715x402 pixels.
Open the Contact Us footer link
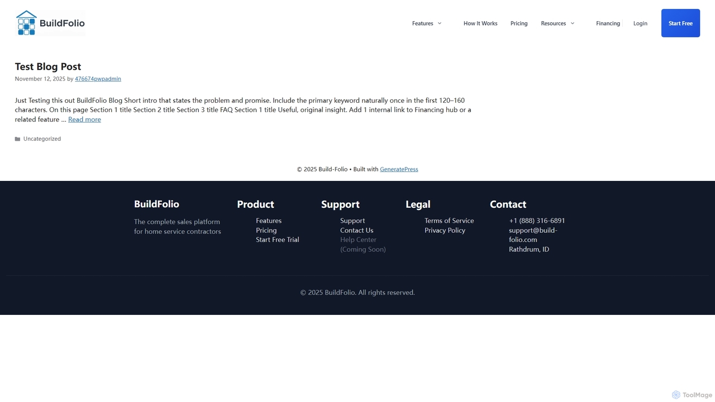point(356,230)
